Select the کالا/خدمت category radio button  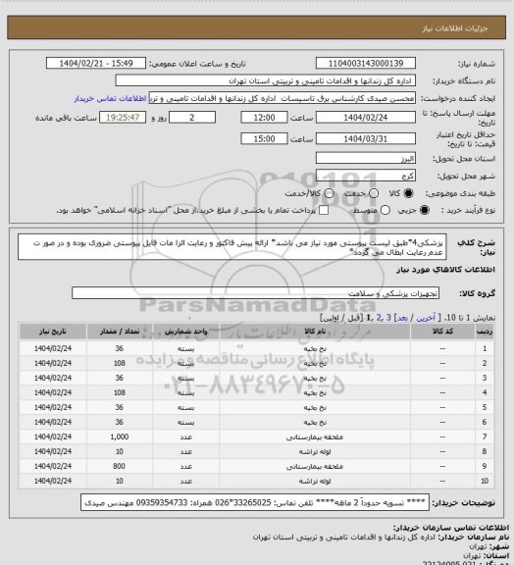(329, 193)
